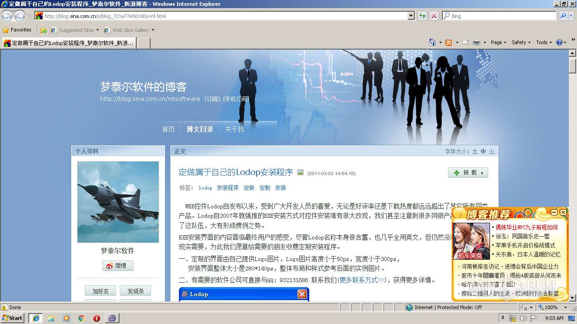Click the 安装 tag link
Image resolution: width=577 pixels, height=324 pixels.
280,188
